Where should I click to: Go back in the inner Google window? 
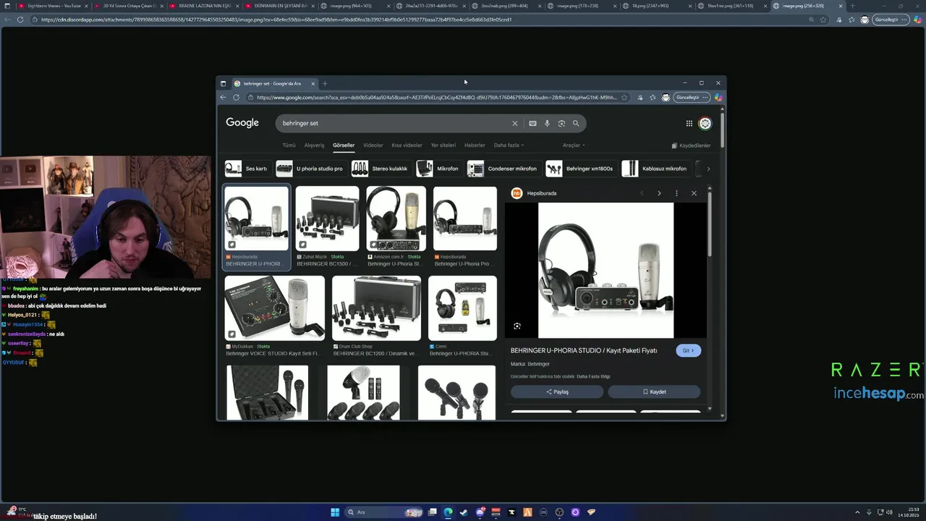click(x=223, y=97)
